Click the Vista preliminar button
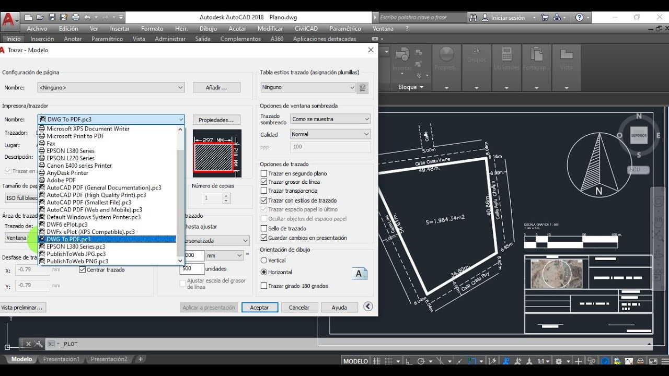This screenshot has width=669, height=376. 22,308
